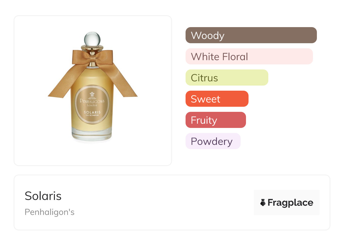Click the Citrus accord bar
The height and width of the screenshot is (244, 344).
coord(227,78)
